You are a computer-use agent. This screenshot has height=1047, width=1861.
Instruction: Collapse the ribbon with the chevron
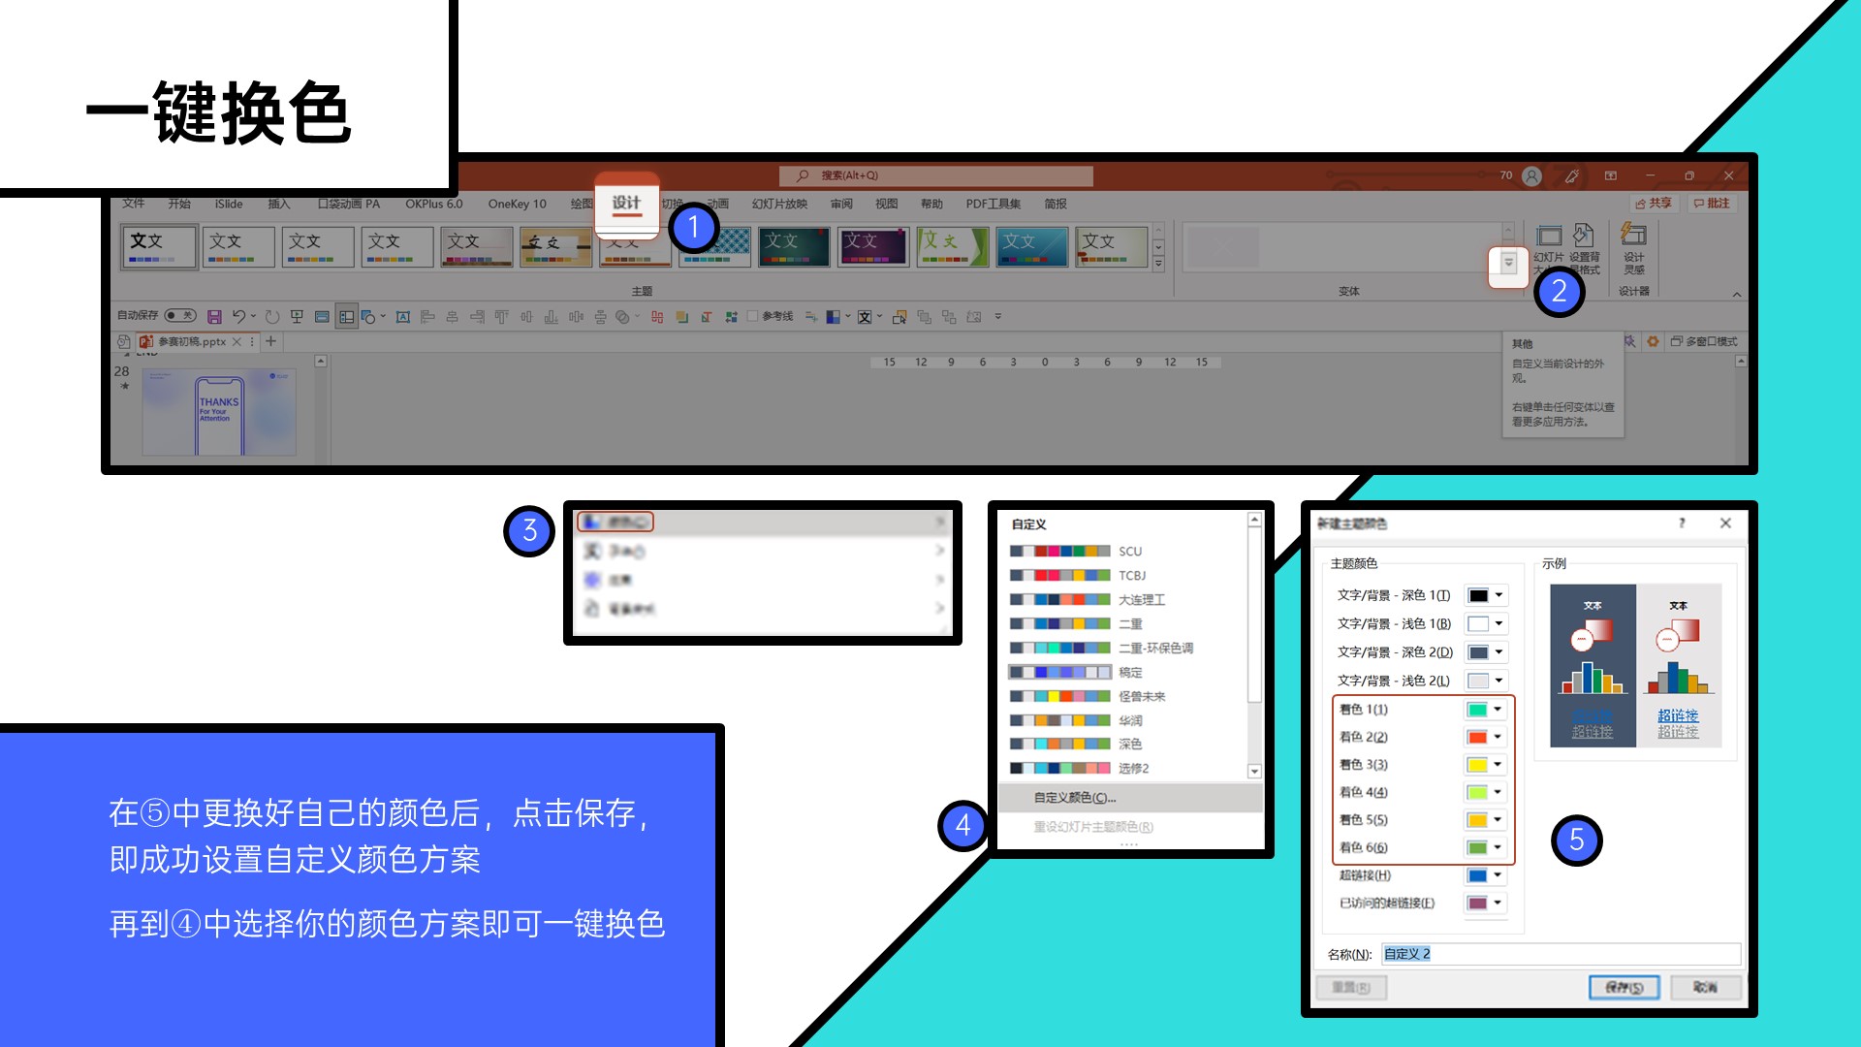pos(1737,295)
